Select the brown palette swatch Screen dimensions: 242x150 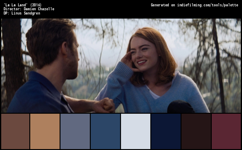click(x=15, y=131)
